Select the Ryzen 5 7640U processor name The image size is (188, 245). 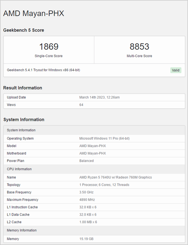[115, 177]
